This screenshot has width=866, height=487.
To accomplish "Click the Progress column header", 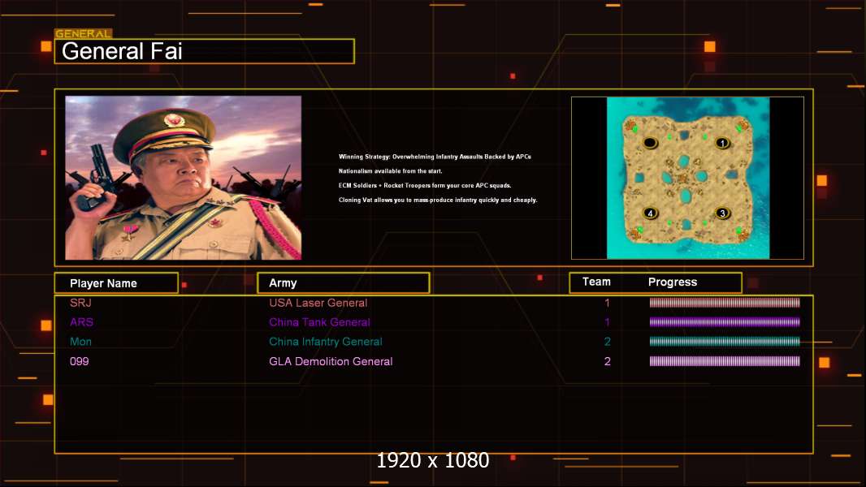I will coord(672,282).
